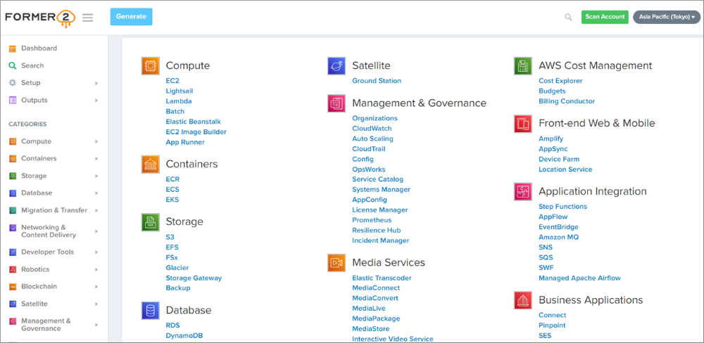
Task: Click the Media Services section icon
Action: (337, 263)
